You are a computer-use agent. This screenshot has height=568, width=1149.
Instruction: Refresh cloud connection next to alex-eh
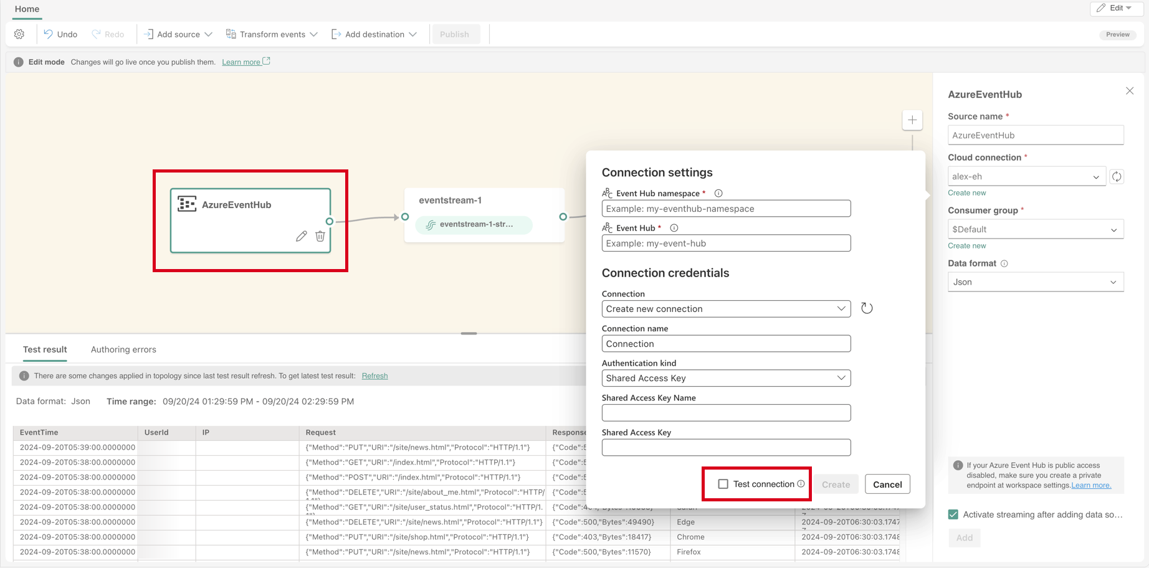1117,177
